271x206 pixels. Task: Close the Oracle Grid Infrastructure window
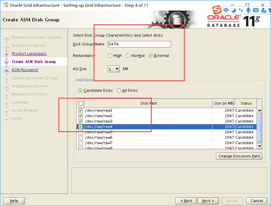click(x=263, y=5)
